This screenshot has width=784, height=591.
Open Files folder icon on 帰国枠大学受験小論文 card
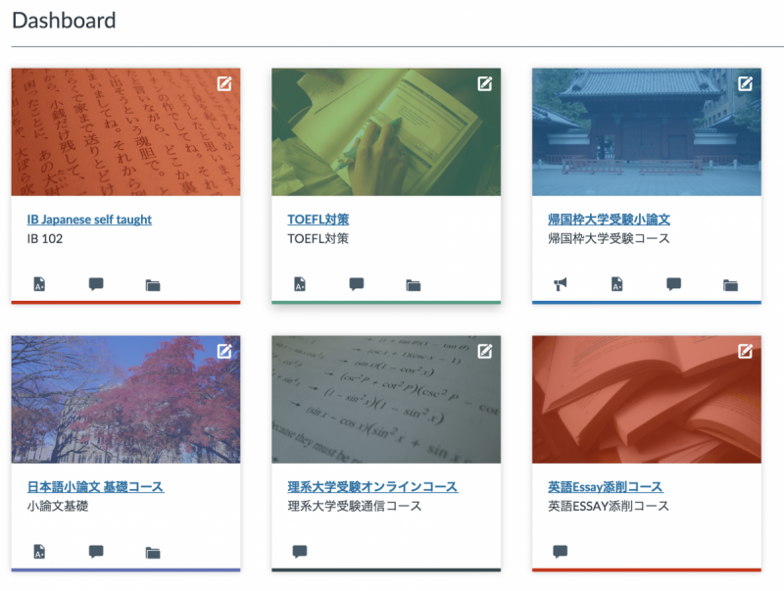730,285
